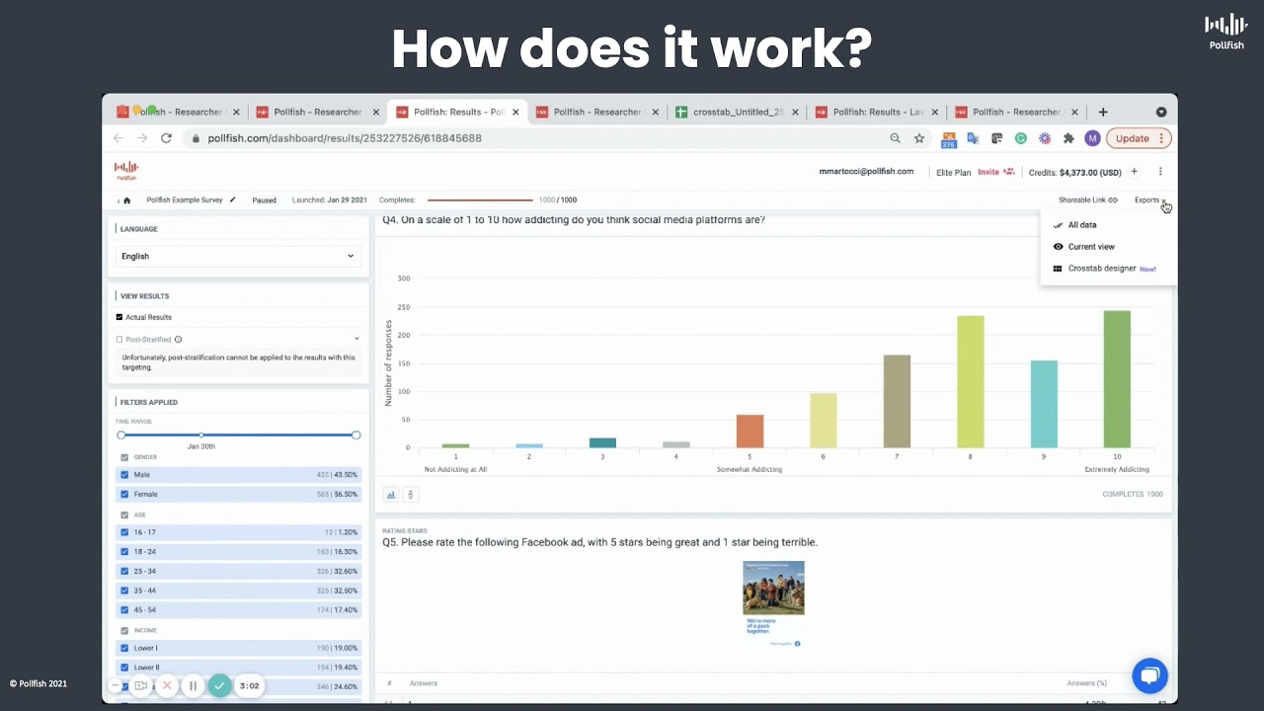Toggle camera in the recording toolbar
Viewport: 1264px width, 711px height.
[x=141, y=685]
